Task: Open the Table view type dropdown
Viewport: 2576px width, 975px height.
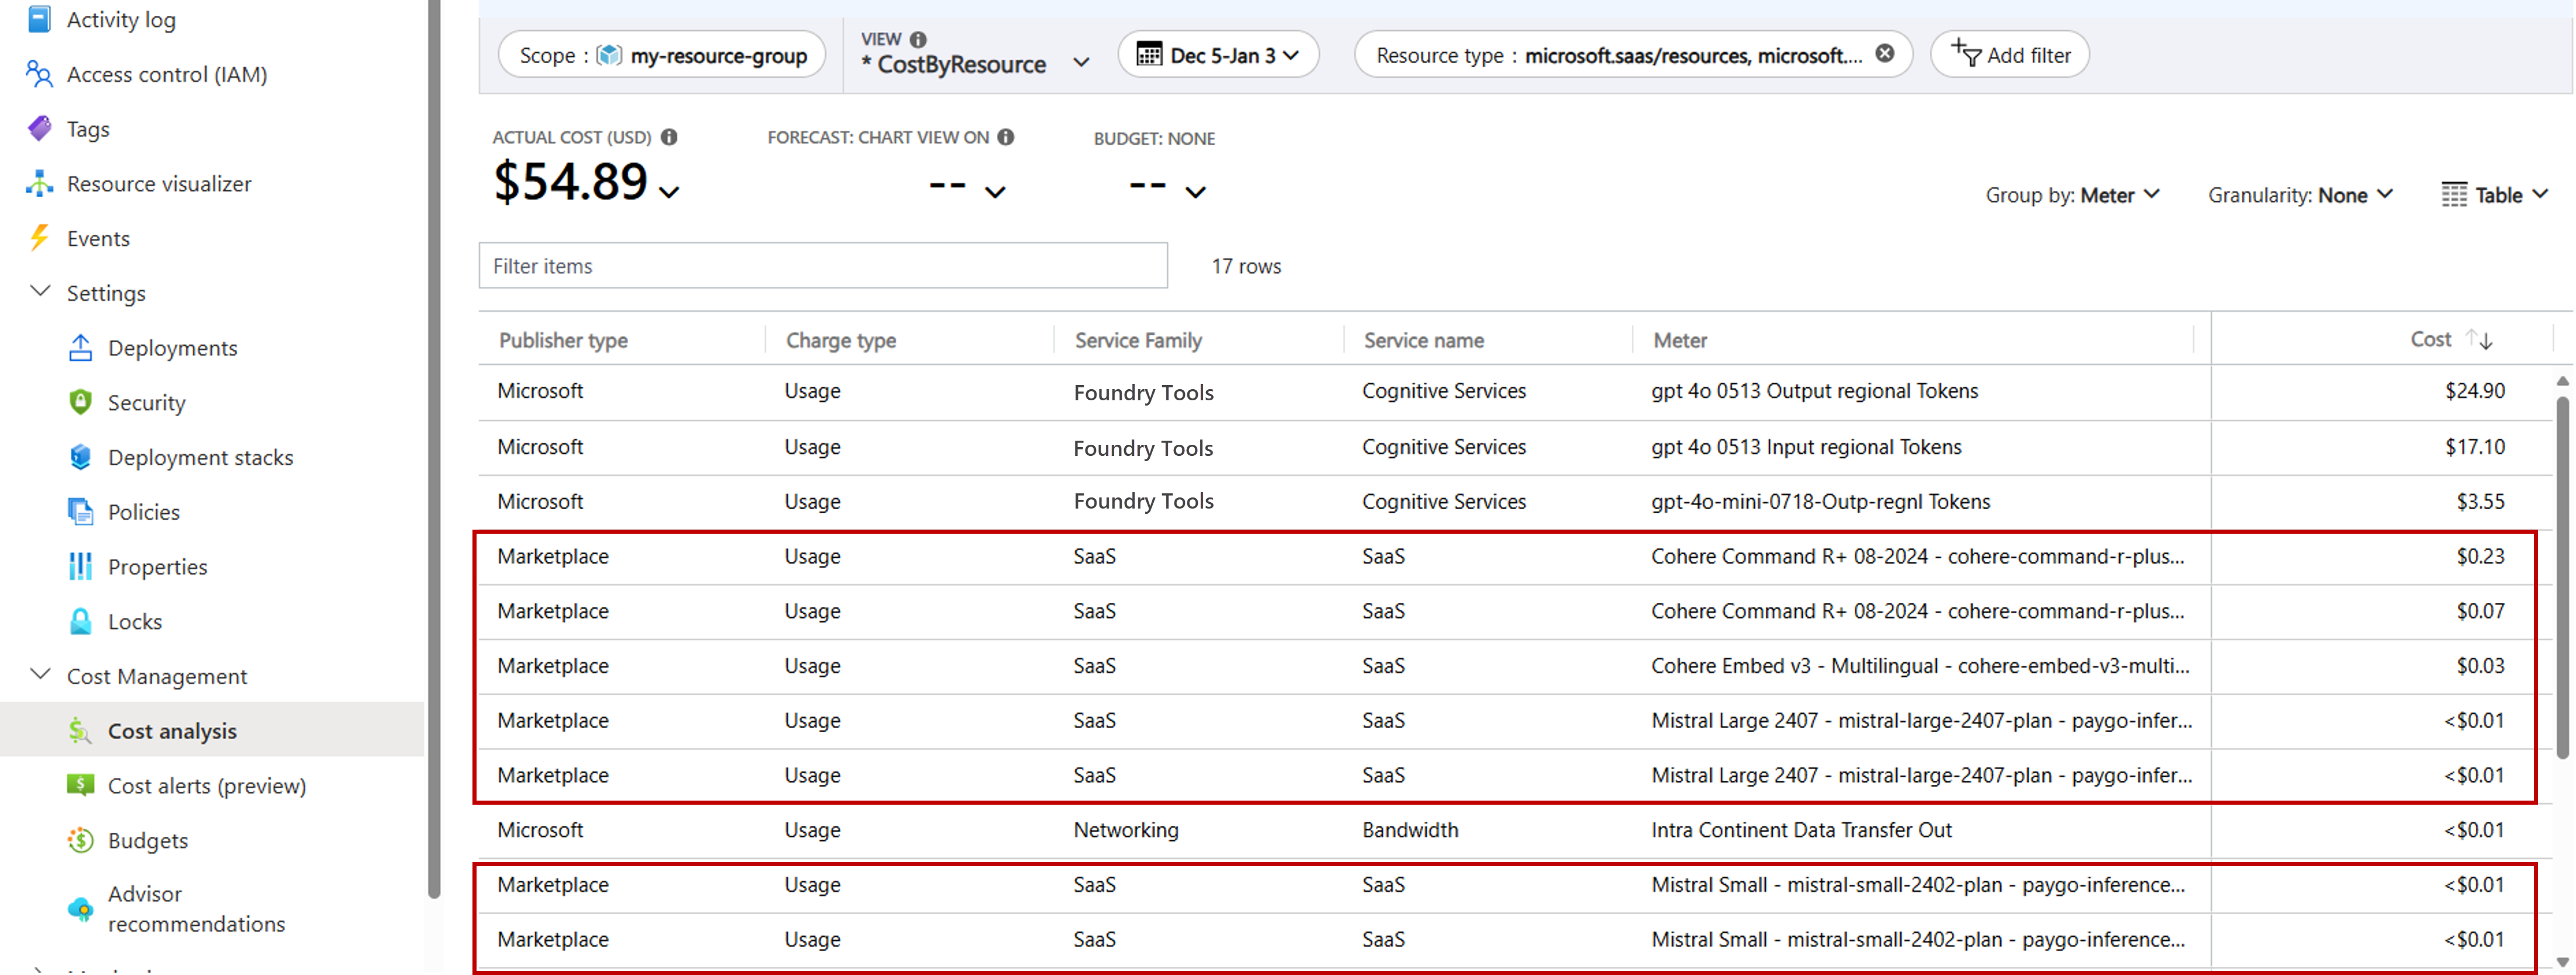Action: pyautogui.click(x=2494, y=195)
